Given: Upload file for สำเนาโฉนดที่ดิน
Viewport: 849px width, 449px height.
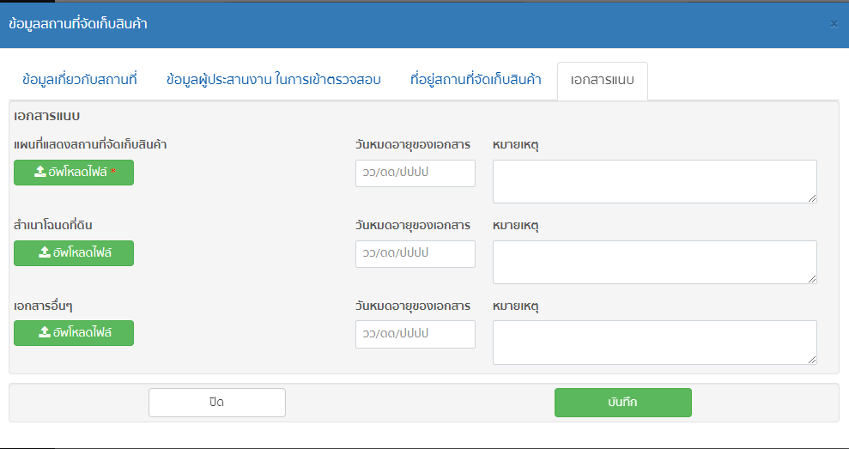Looking at the screenshot, I should (x=74, y=253).
